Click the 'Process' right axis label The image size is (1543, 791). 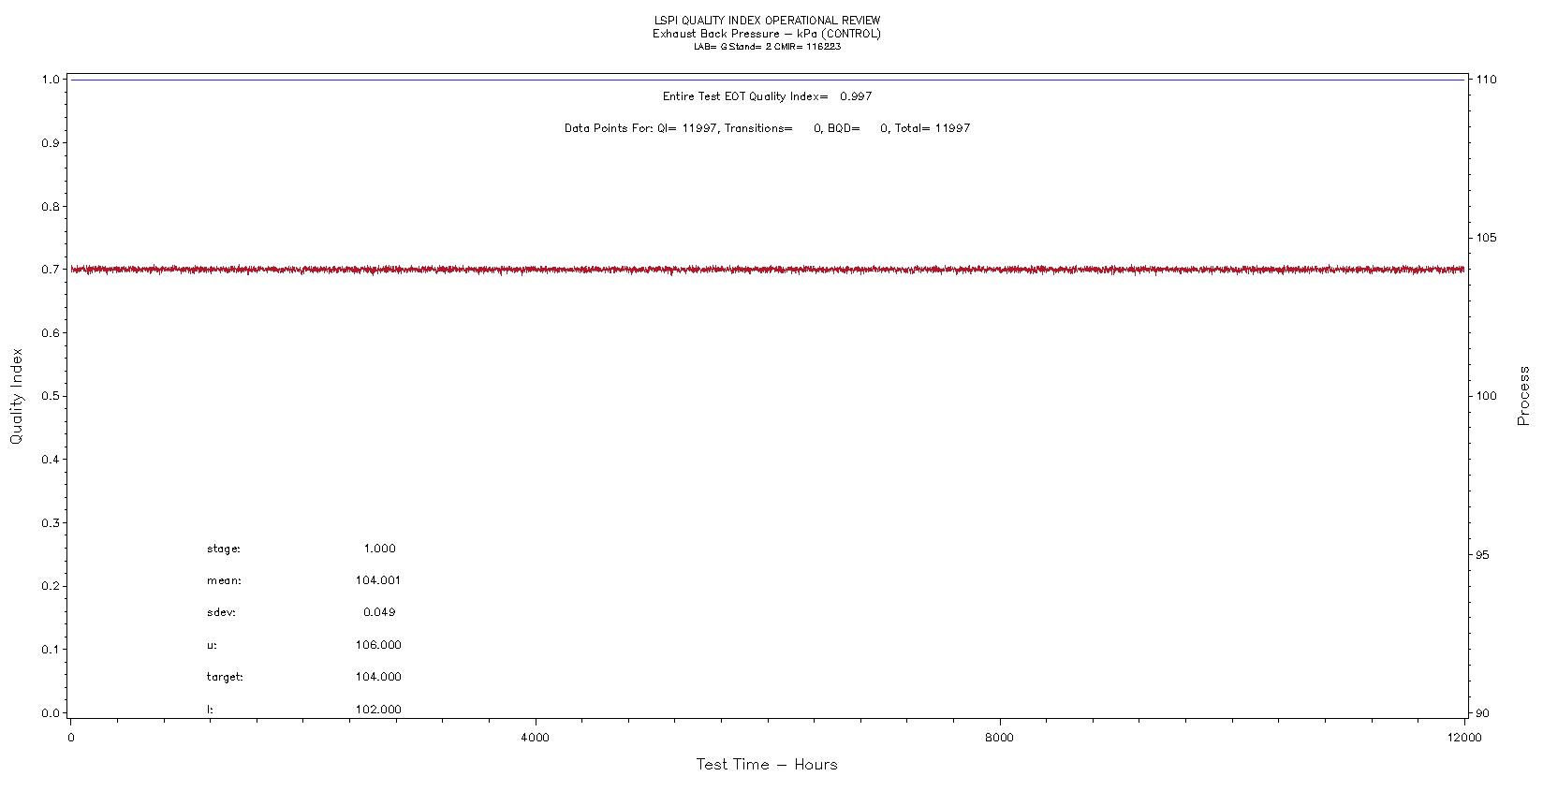[x=1523, y=396]
